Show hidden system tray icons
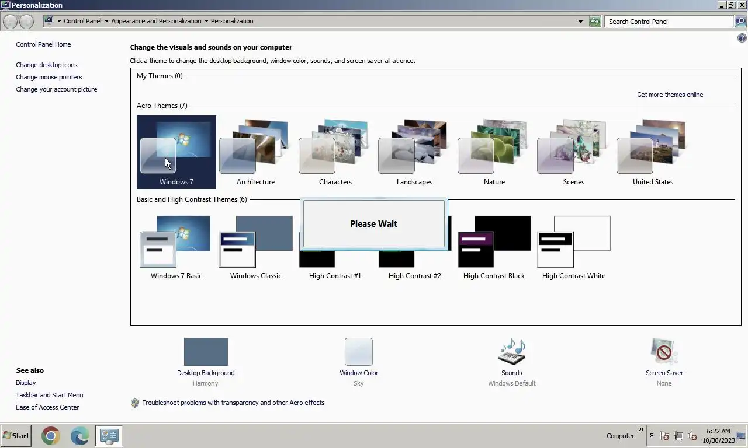This screenshot has height=448, width=748. [x=652, y=435]
